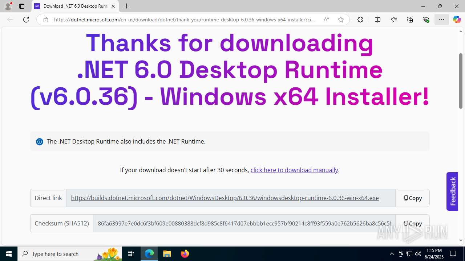Open a new tab with plus button
Screen dimensions: 465x261
[x=126, y=6]
